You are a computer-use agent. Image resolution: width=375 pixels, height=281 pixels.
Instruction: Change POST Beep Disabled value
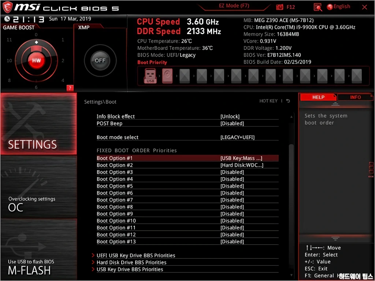(232, 123)
